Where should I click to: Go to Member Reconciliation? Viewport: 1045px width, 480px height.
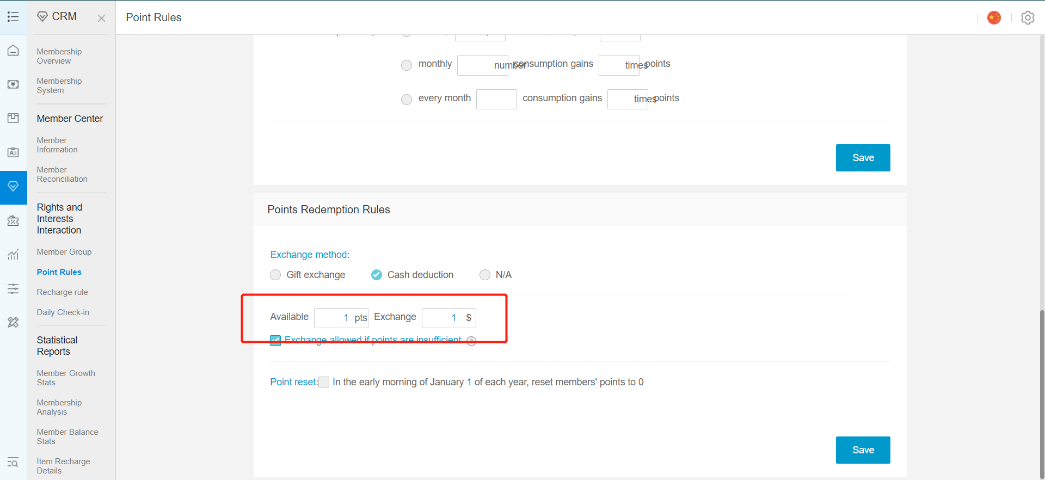[x=62, y=174]
